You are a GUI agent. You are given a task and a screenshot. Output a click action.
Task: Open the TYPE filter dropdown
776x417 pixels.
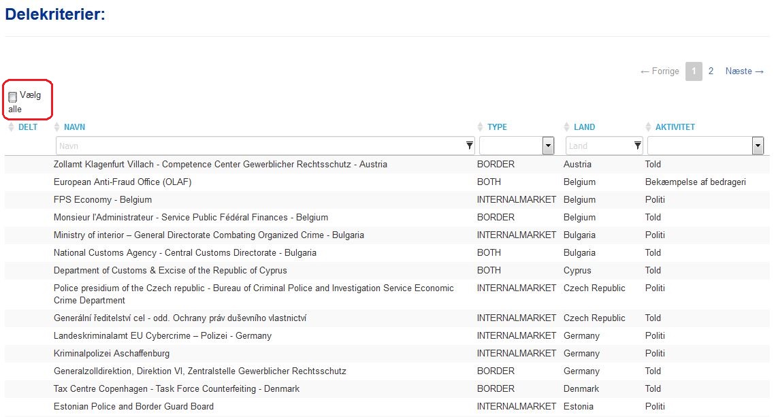548,146
